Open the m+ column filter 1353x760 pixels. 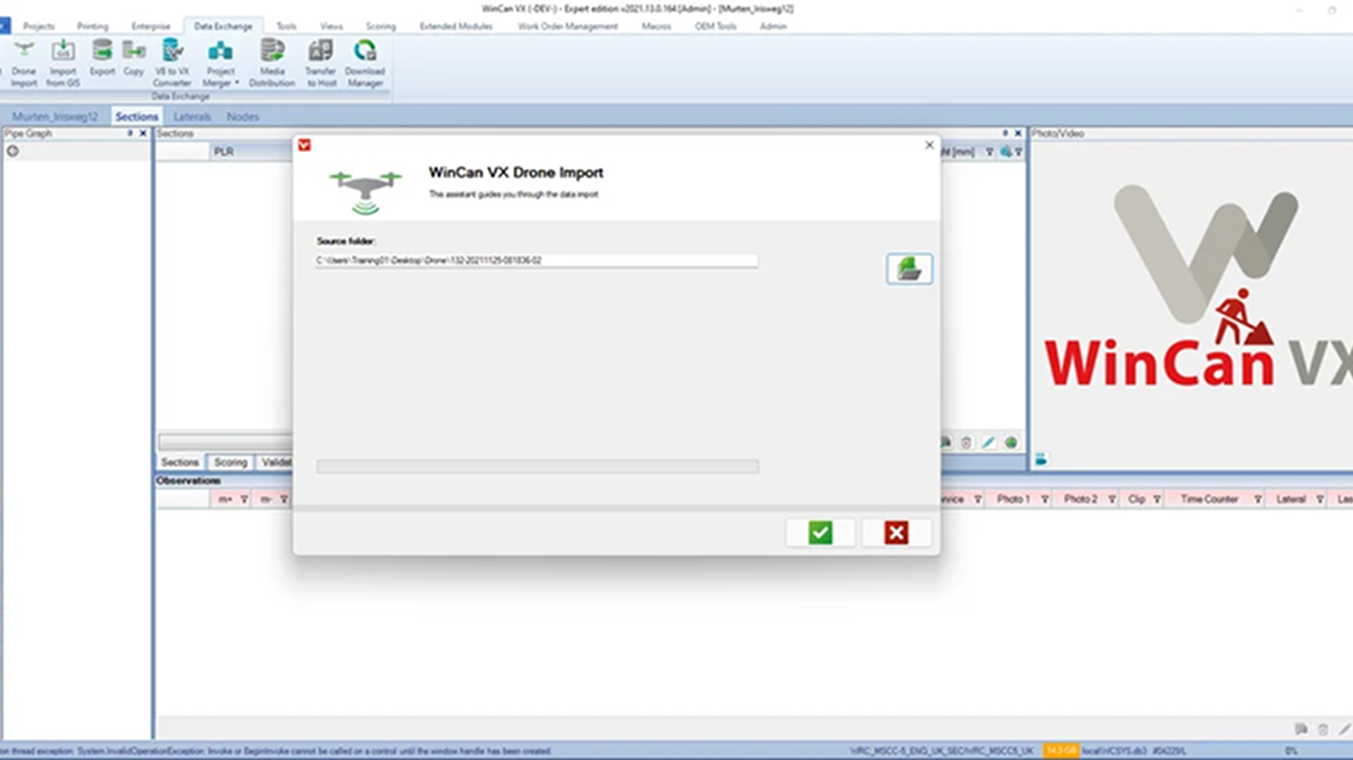244,500
